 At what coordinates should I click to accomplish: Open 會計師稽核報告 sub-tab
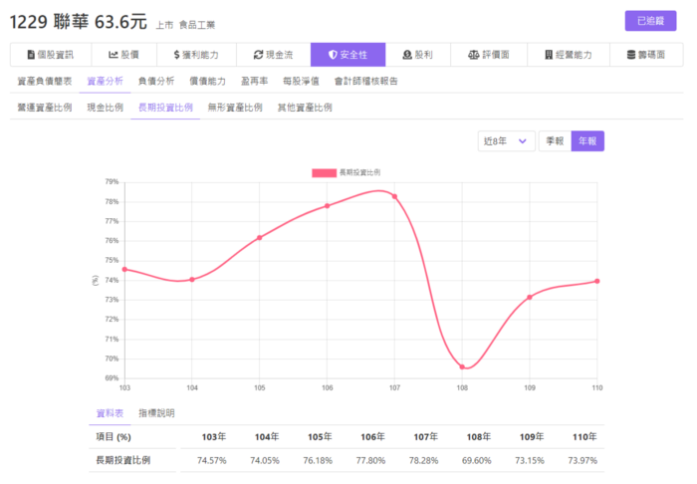point(365,81)
